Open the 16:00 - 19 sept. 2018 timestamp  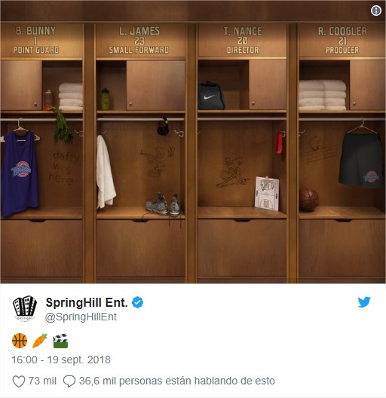tap(61, 360)
